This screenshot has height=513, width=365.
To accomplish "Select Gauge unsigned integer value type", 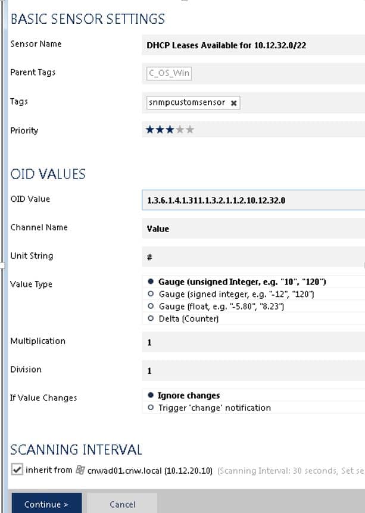I will pyautogui.click(x=151, y=281).
